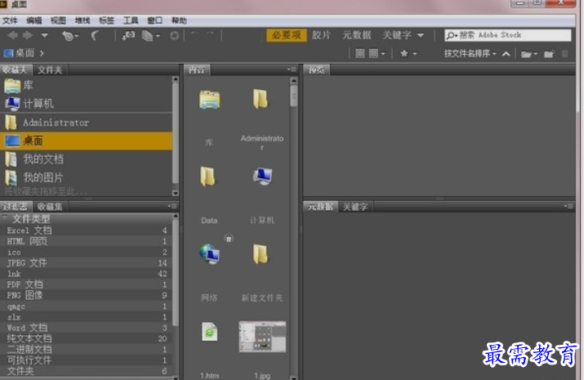Select the 1.htm file icon
This screenshot has height=380, width=584.
[210, 332]
